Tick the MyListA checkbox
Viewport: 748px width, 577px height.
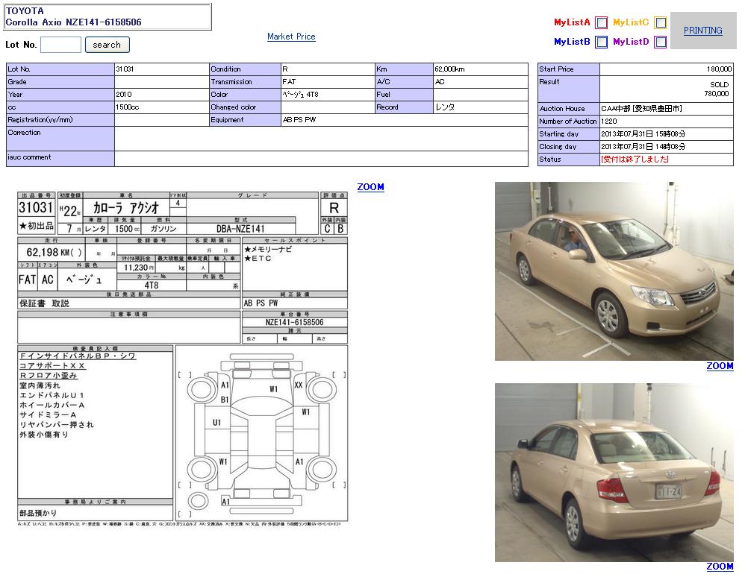click(x=601, y=23)
